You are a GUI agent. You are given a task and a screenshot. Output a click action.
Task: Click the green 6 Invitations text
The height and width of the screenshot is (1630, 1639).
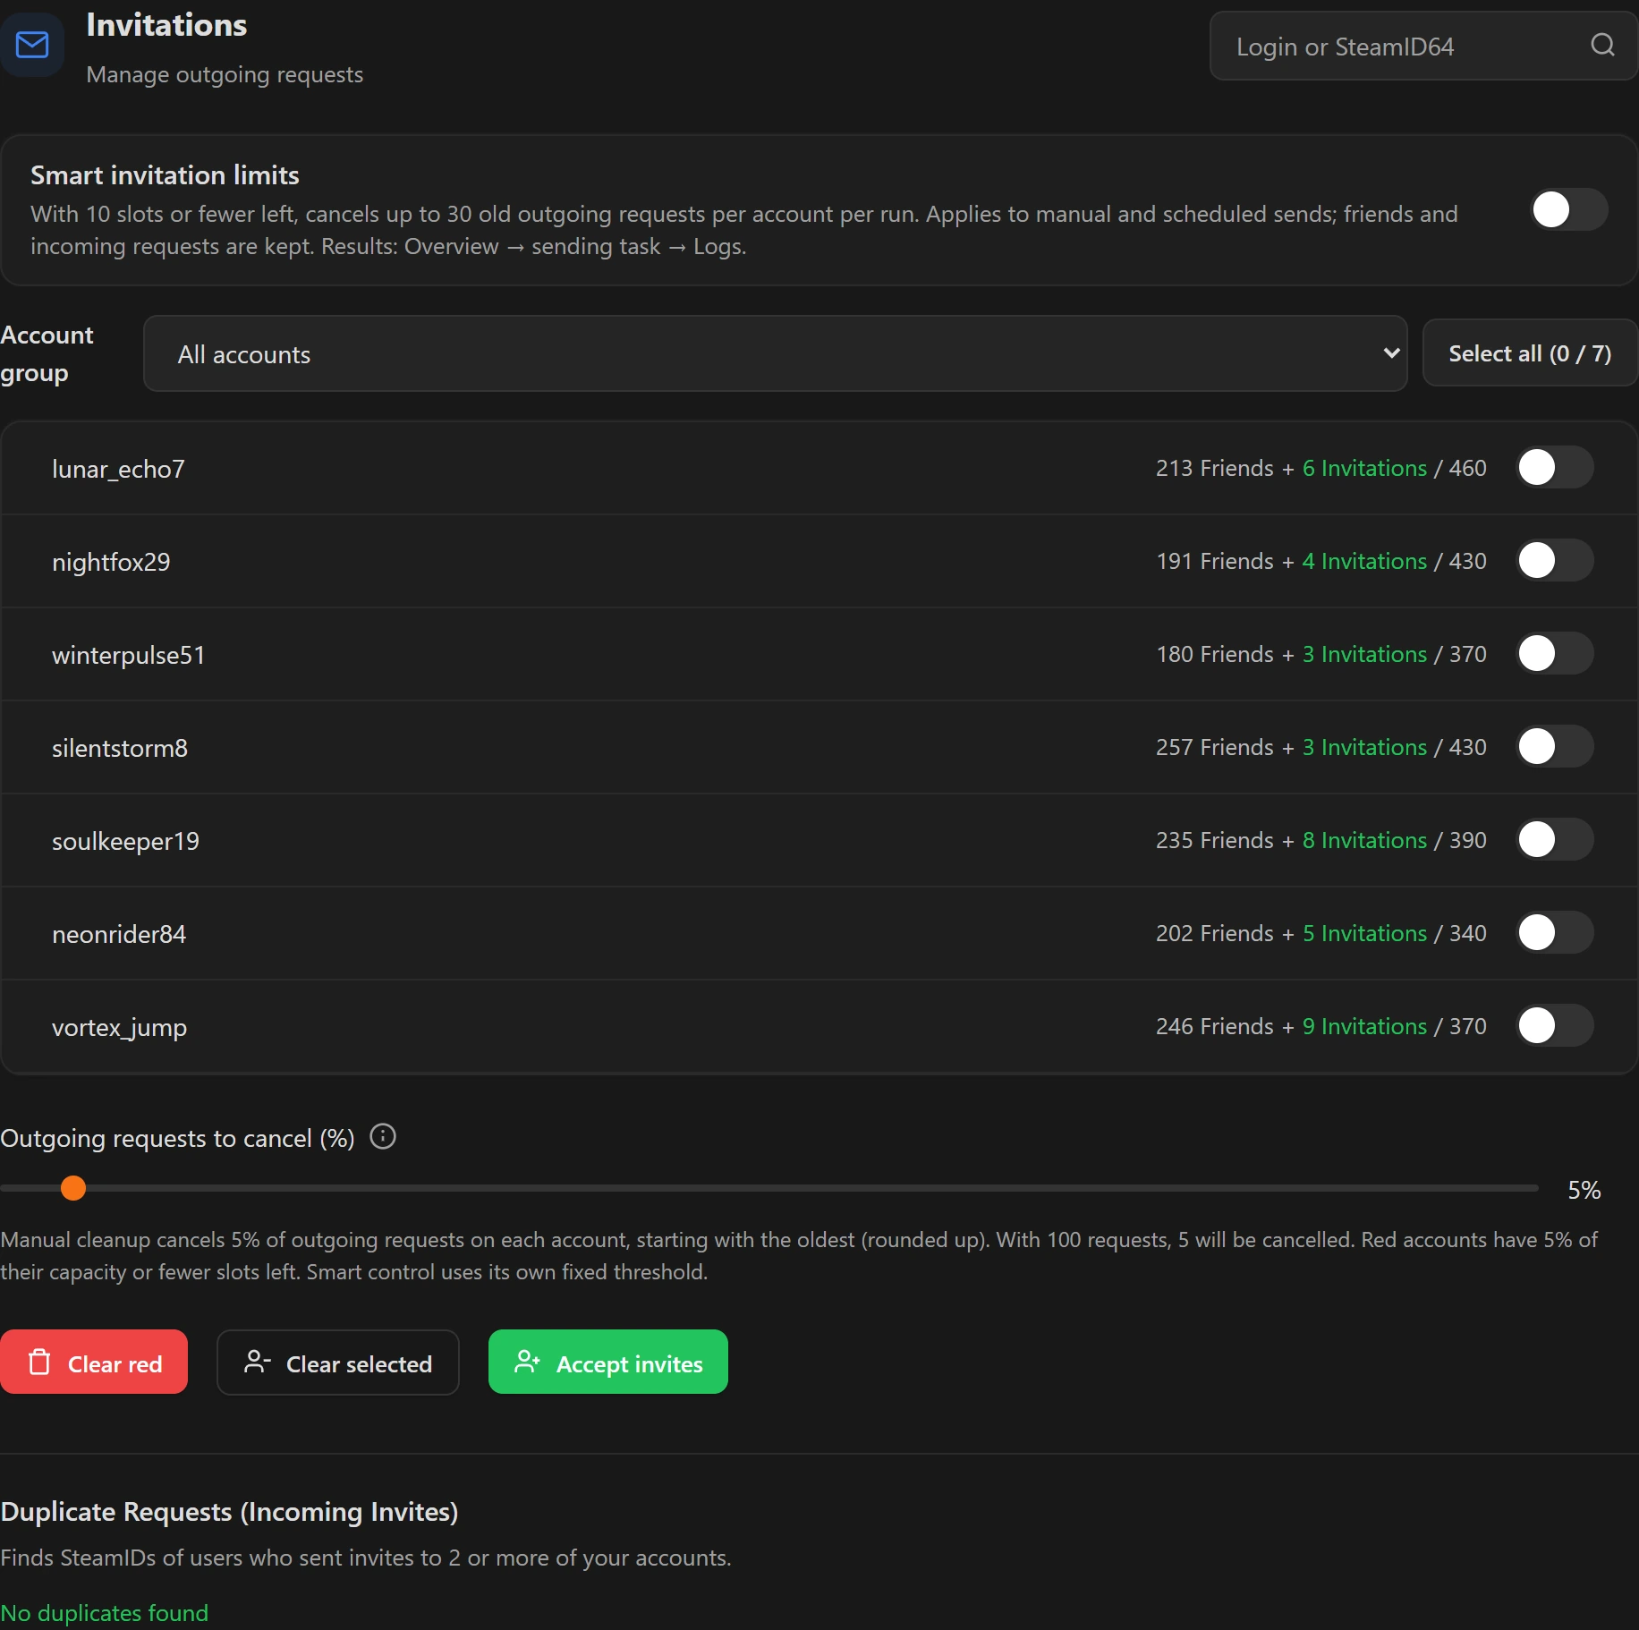[1364, 468]
